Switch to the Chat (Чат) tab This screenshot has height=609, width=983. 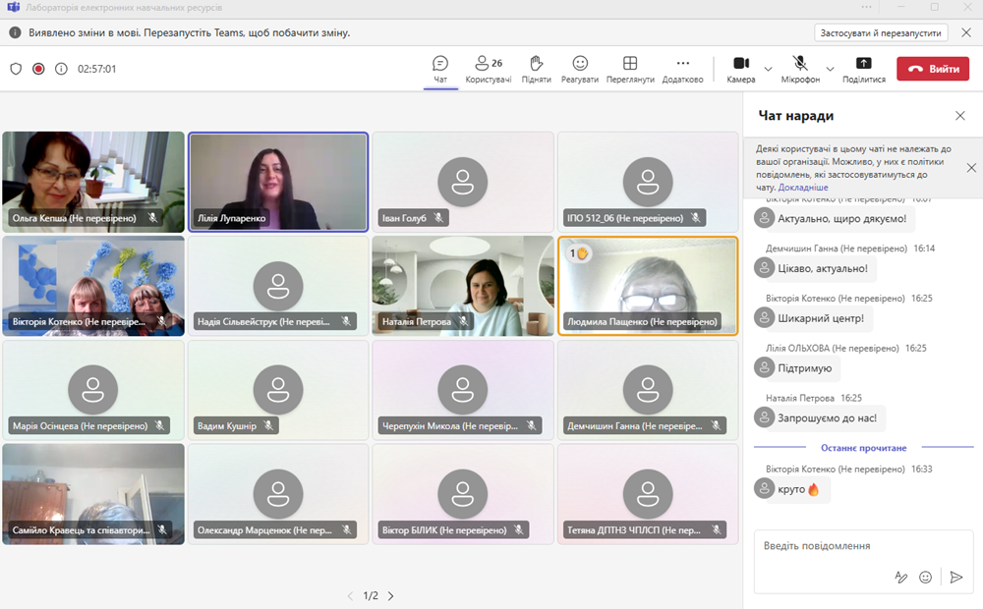440,69
